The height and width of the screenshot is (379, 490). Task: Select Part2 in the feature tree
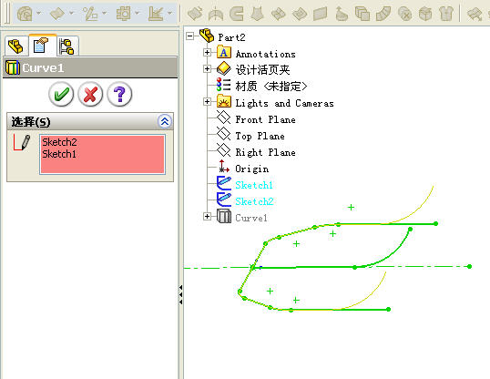pyautogui.click(x=231, y=37)
